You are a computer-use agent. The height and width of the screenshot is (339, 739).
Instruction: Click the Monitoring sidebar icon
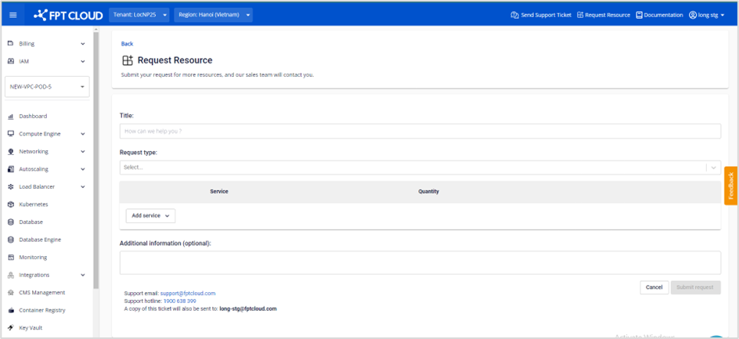pyautogui.click(x=11, y=258)
